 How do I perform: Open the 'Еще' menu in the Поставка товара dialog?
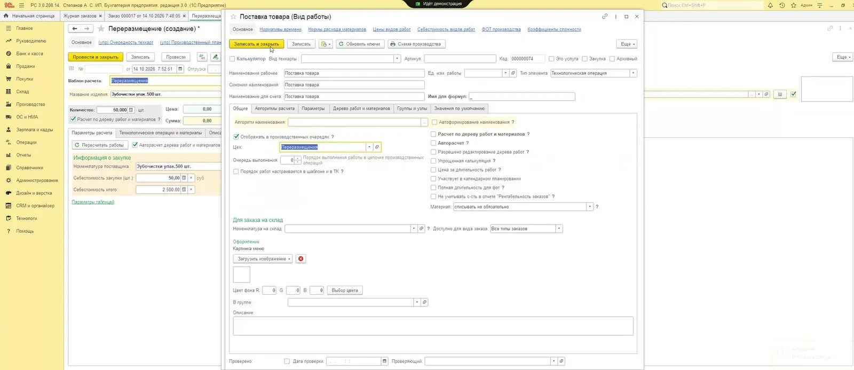pos(627,44)
